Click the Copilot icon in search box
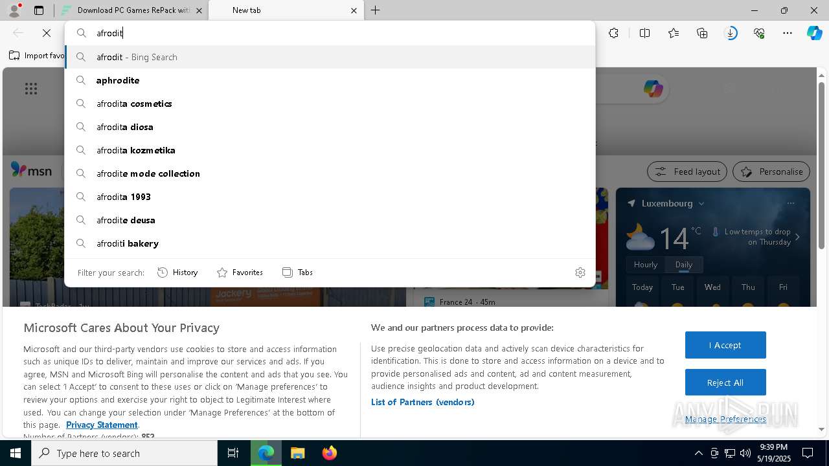Image resolution: width=829 pixels, height=466 pixels. (653, 89)
